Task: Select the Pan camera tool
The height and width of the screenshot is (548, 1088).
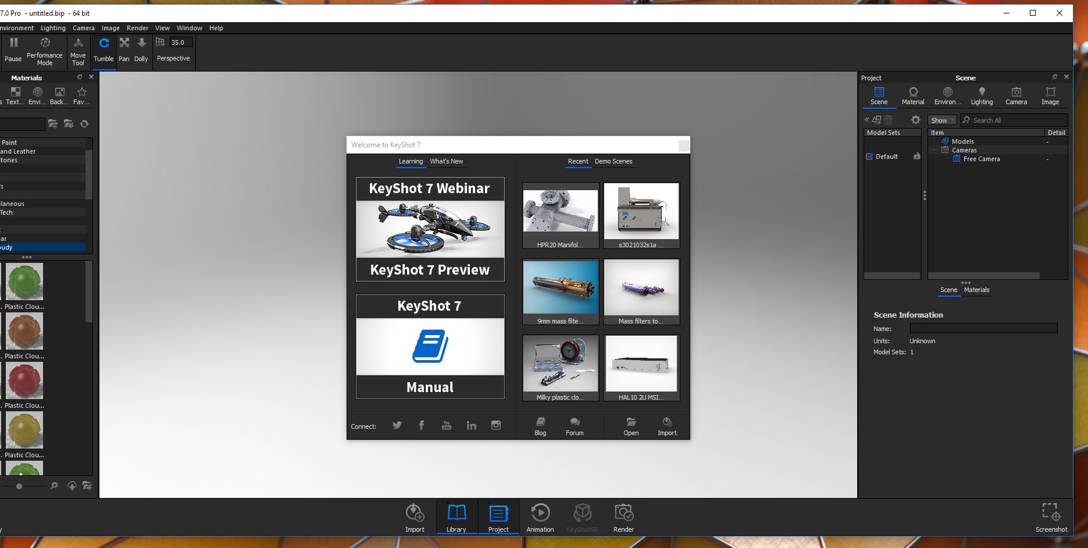Action: tap(124, 50)
